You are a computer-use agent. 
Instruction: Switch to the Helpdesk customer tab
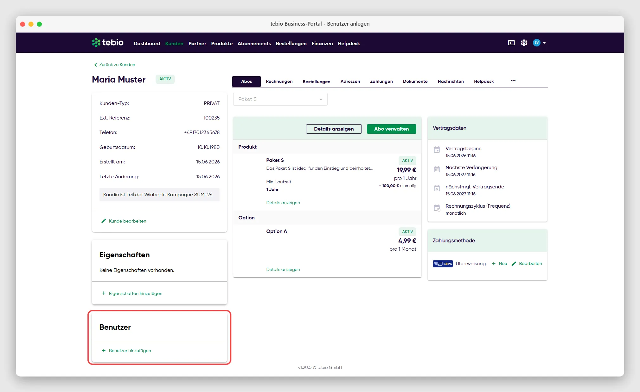click(484, 81)
